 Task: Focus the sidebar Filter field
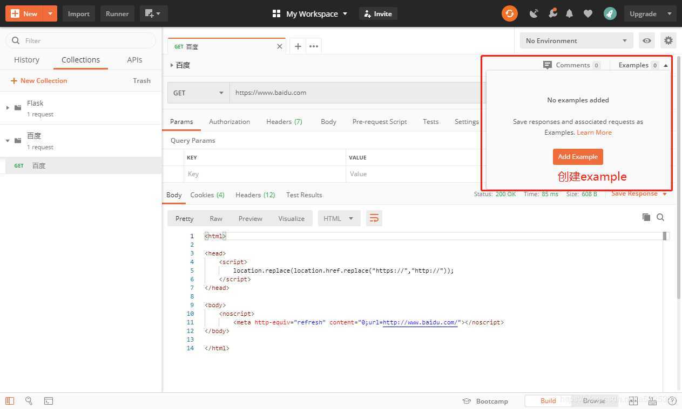pyautogui.click(x=80, y=40)
